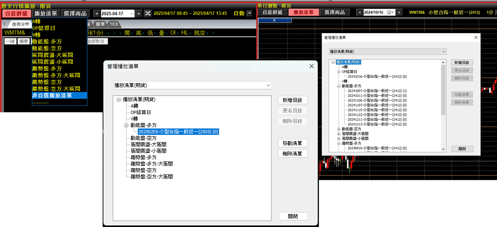Click the left scroll arrow before 技術分析 tab
The width and height of the screenshot is (497, 227).
pyautogui.click(x=5, y=24)
